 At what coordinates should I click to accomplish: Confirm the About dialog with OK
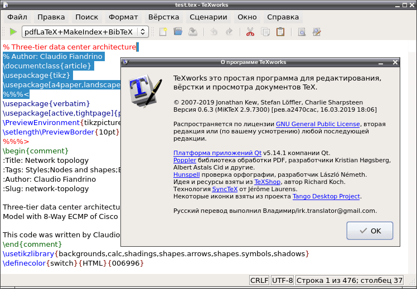(x=370, y=231)
